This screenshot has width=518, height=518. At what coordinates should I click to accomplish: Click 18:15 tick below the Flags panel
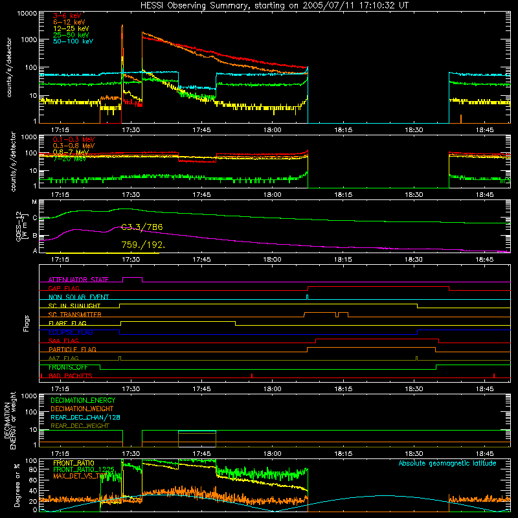click(x=343, y=389)
